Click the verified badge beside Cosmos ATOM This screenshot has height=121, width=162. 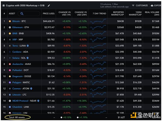[x=31, y=89]
